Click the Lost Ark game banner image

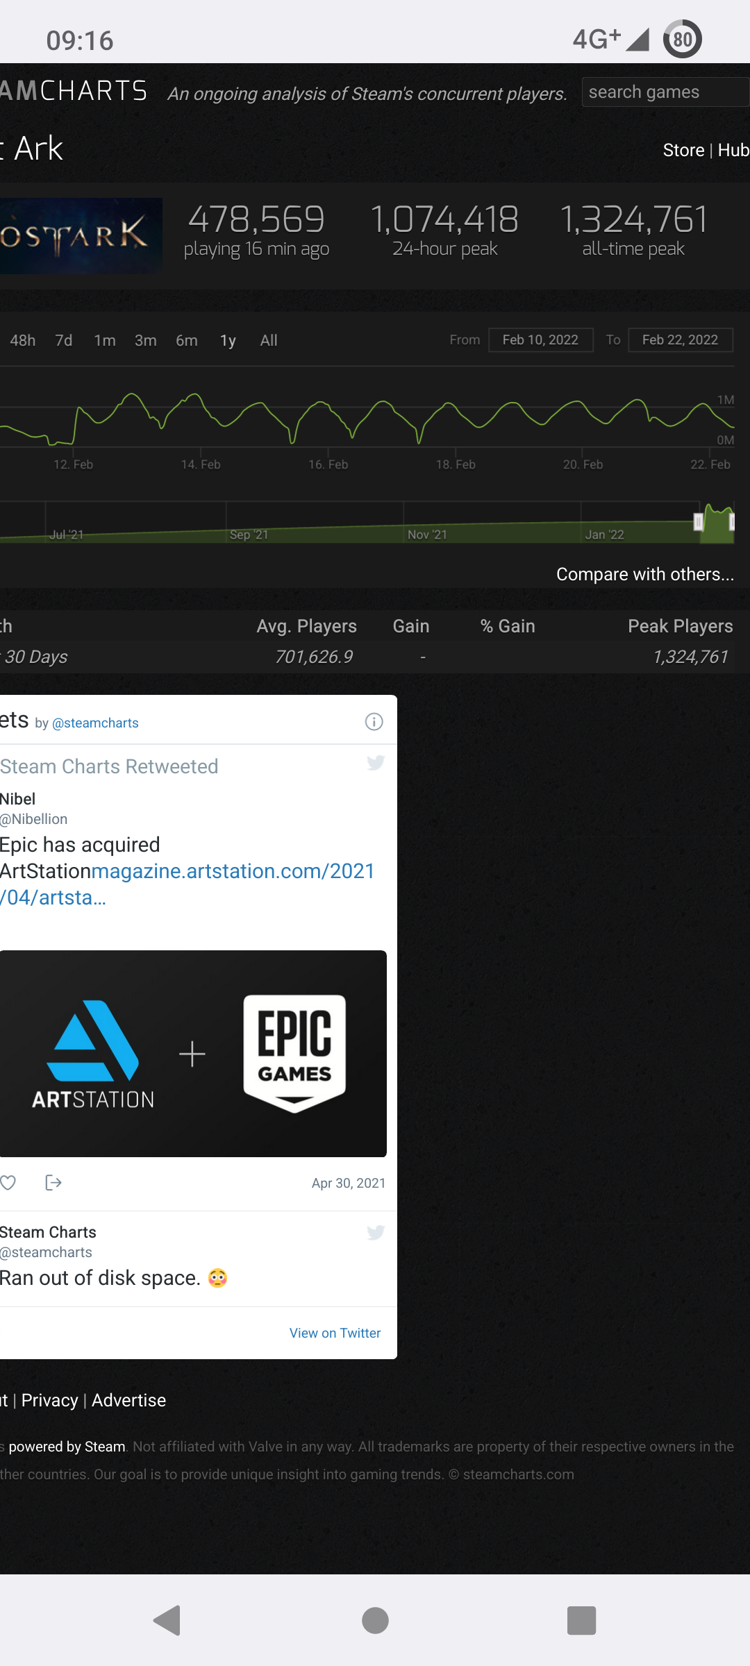click(x=81, y=235)
